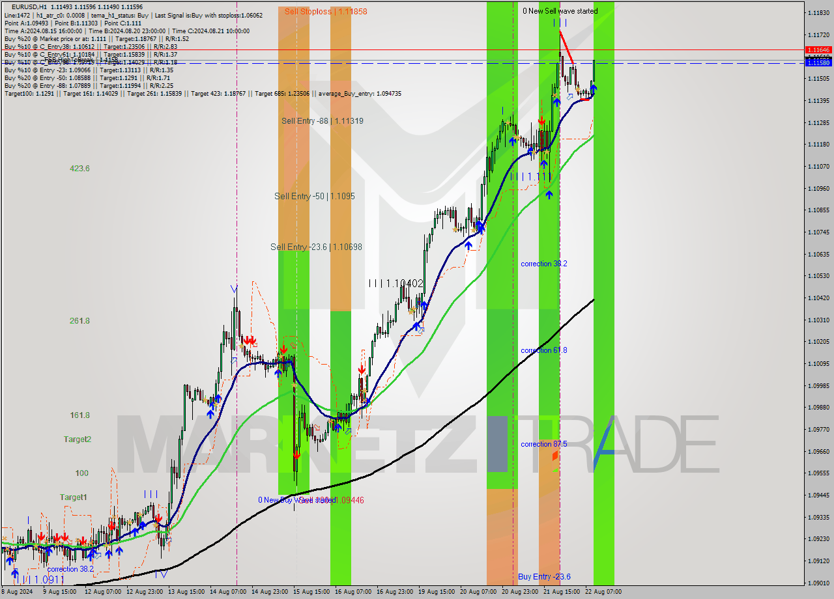834x599 pixels.
Task: Click the 'Target100: 1.1291' targets summary line
Action: [203, 93]
